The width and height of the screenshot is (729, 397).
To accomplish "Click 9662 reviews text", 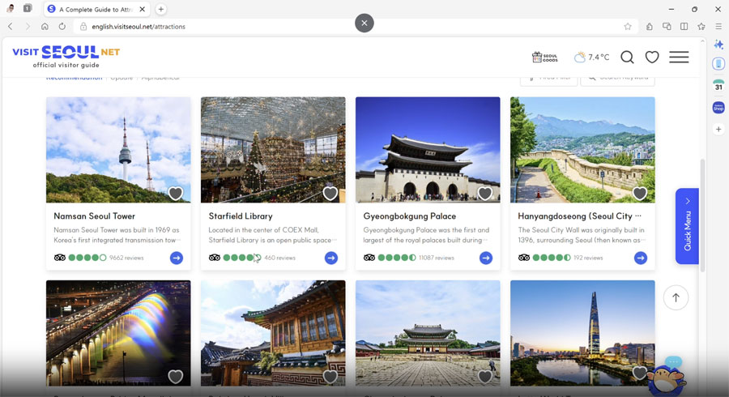I will 126,258.
